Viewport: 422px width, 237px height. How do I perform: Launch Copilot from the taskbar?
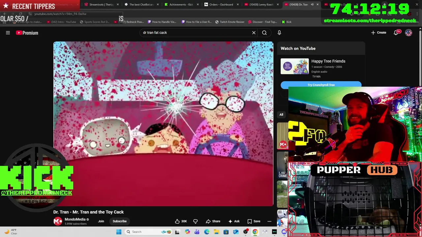coord(187,232)
